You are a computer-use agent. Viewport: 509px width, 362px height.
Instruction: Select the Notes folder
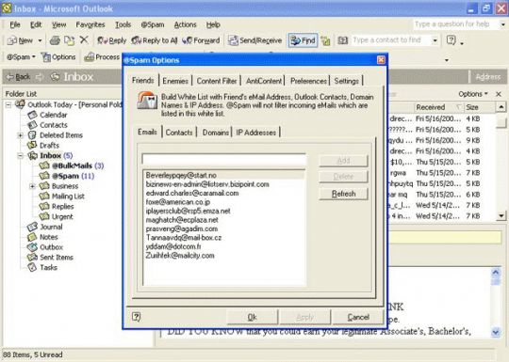42,237
